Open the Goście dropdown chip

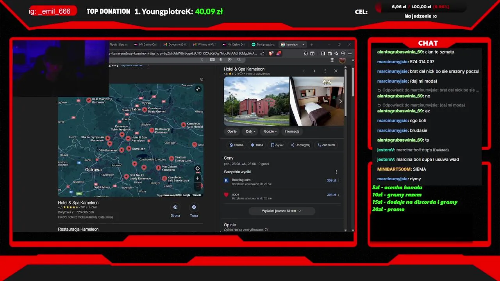(x=270, y=132)
